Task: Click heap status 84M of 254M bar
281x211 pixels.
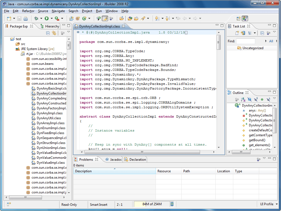Action: 152,204
